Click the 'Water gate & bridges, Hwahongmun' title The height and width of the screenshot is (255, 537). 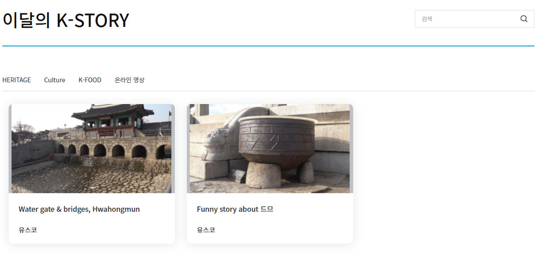79,209
